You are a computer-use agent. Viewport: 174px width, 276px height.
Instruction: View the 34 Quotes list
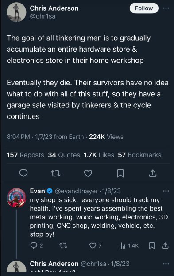(64, 155)
